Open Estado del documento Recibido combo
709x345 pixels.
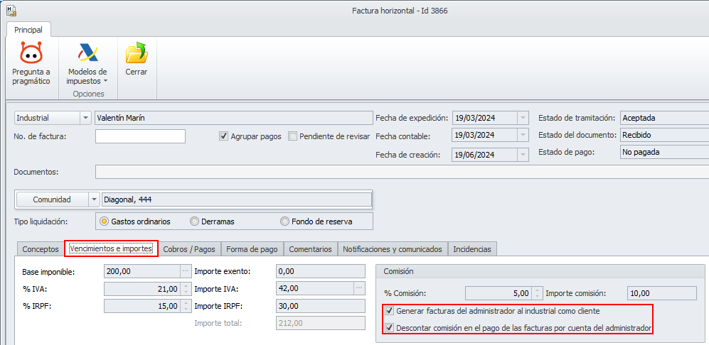pyautogui.click(x=665, y=135)
